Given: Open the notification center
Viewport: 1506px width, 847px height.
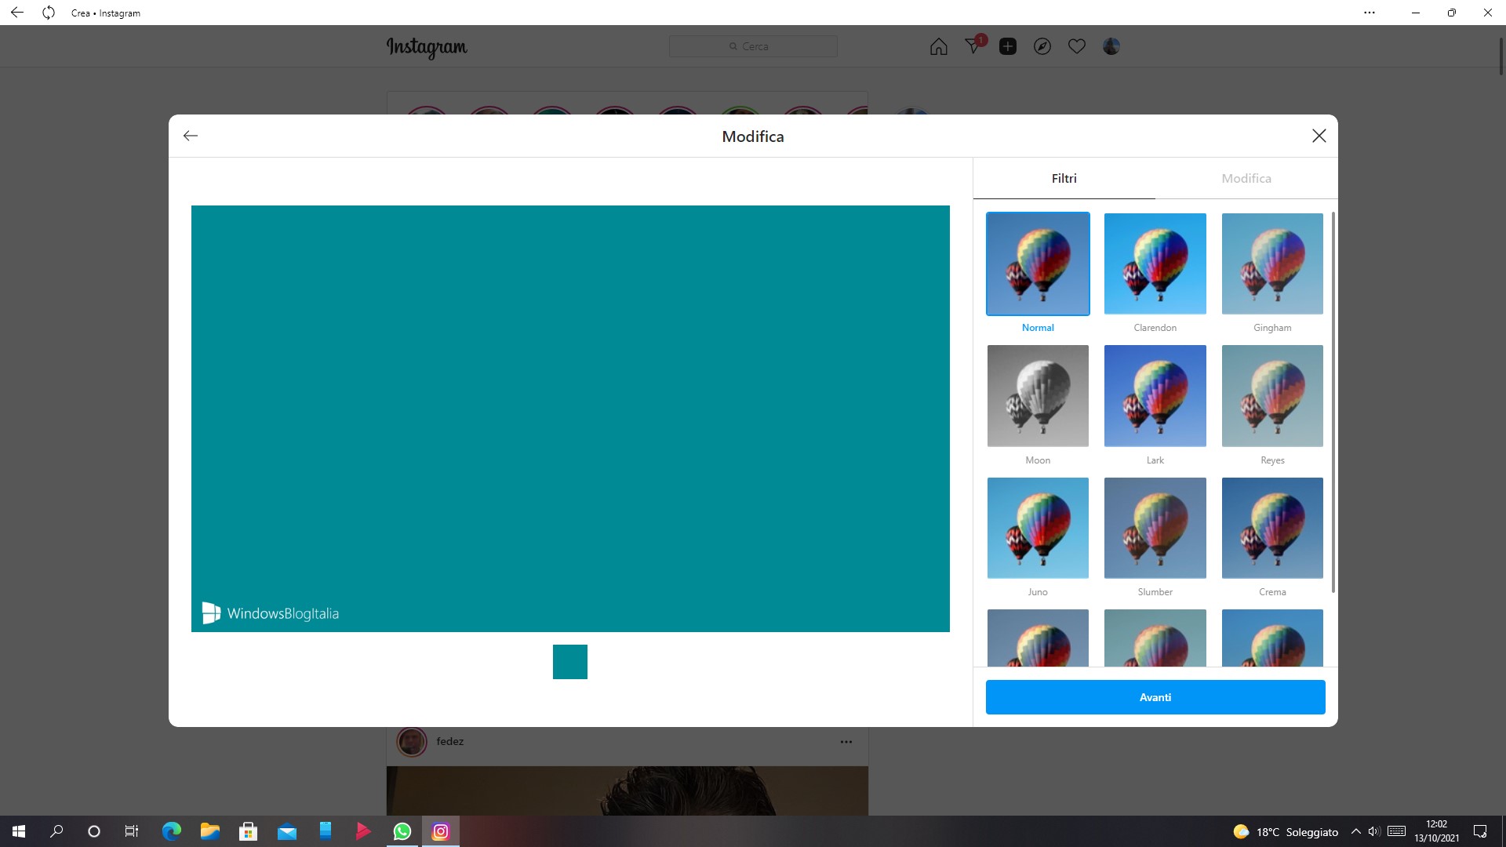Looking at the screenshot, I should [x=1480, y=831].
